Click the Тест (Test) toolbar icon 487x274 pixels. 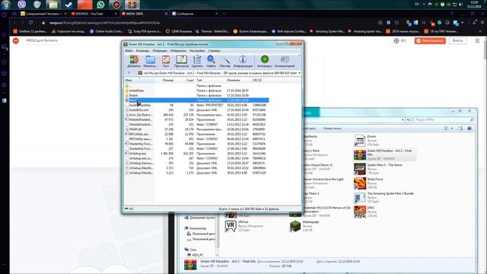click(x=166, y=61)
